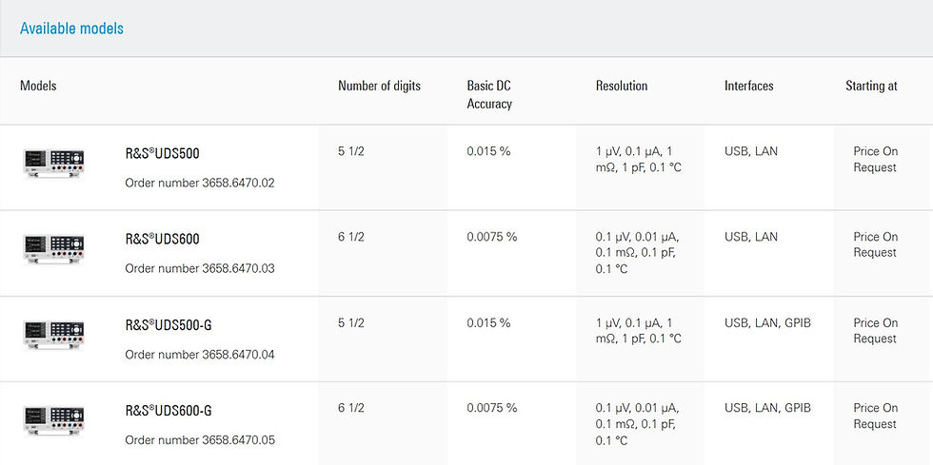Open the R&S UDS500 product thumbnail
933x465 pixels.
[x=53, y=163]
